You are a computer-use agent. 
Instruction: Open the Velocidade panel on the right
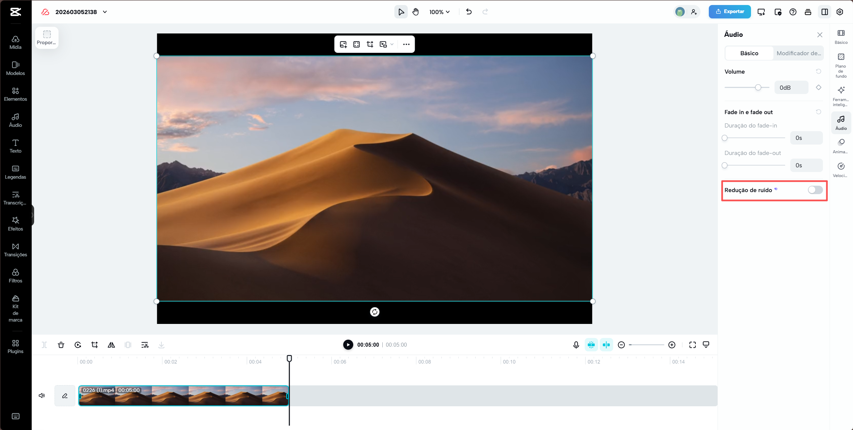coord(841,169)
